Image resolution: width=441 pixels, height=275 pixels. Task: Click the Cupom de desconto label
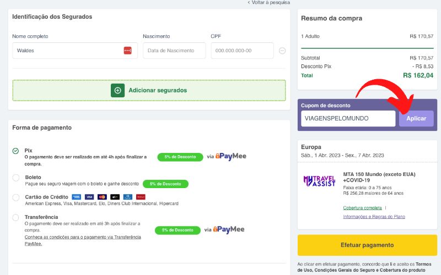click(x=326, y=106)
